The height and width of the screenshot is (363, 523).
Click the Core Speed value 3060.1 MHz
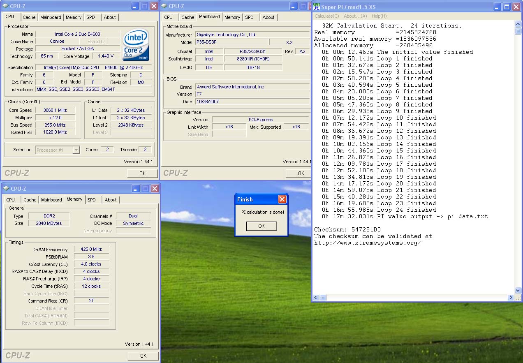click(x=55, y=110)
